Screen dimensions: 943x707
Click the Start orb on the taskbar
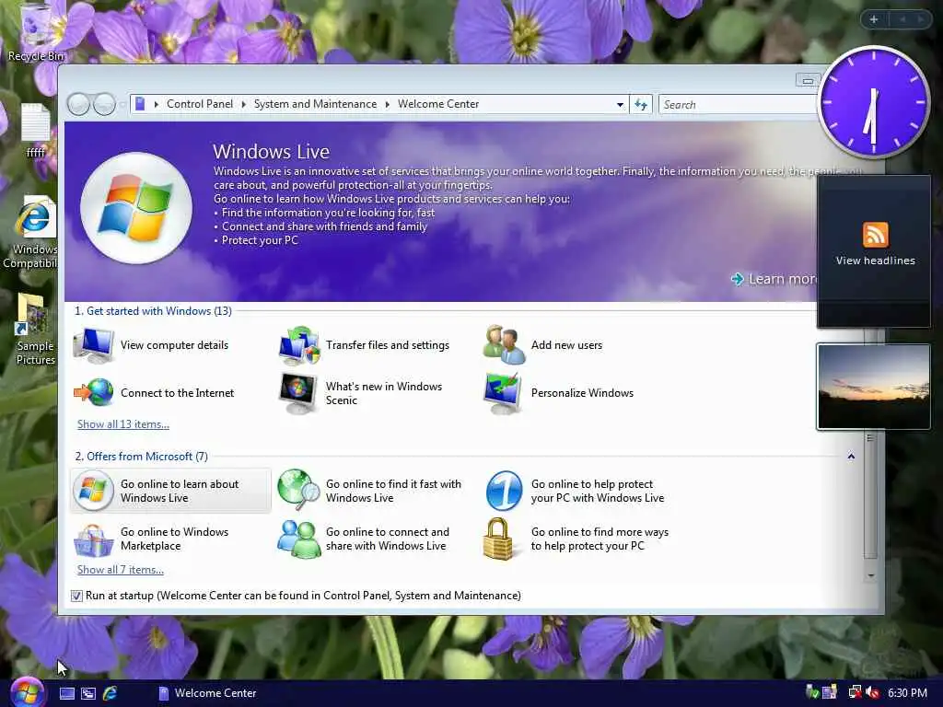(27, 692)
